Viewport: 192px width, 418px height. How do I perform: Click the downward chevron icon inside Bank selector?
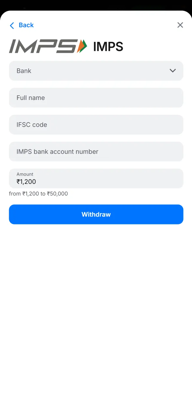(x=173, y=71)
